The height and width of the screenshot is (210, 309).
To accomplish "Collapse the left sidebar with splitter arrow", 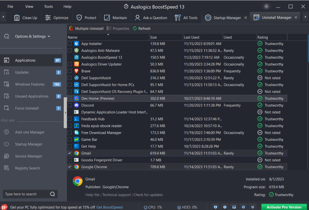I will click(65, 112).
